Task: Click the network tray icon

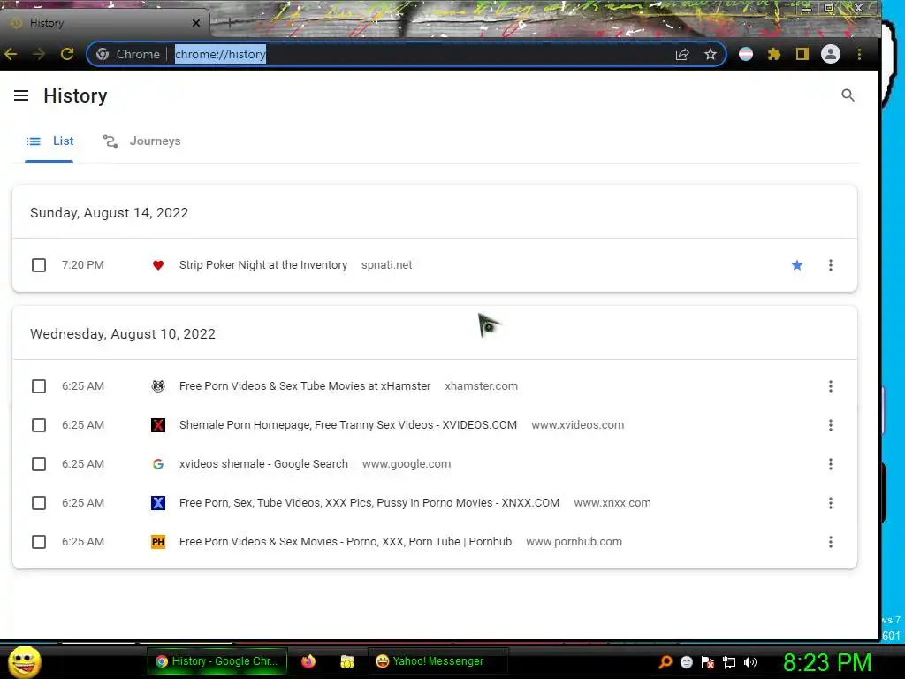Action: click(x=729, y=662)
